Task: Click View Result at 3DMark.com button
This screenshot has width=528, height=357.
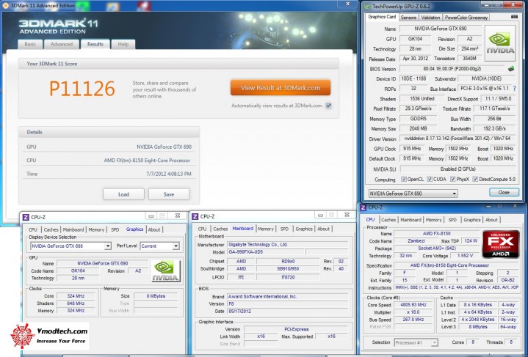Action: [281, 88]
